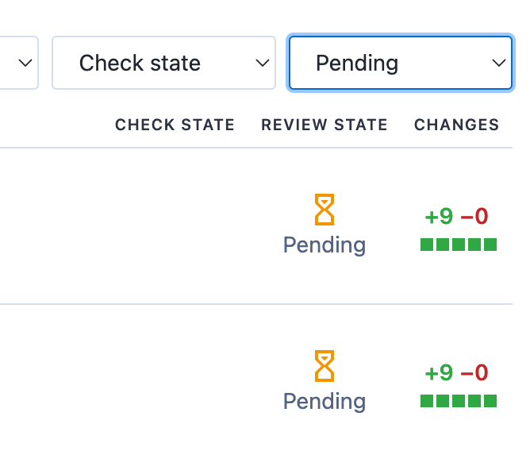Click the green diff bar in second row
530x470 pixels.
click(x=459, y=401)
